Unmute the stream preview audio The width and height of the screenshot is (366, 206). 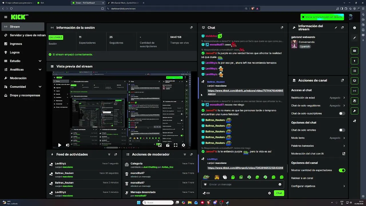click(67, 145)
